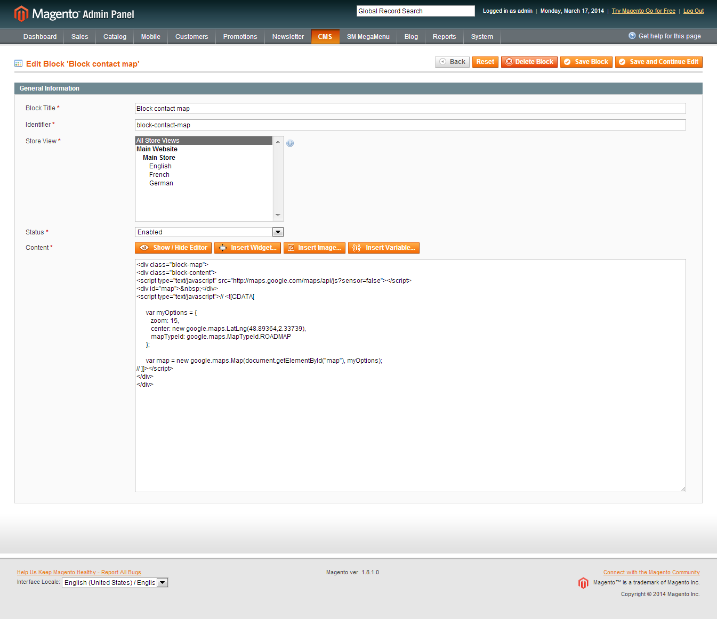Click the General Information section header
The width and height of the screenshot is (717, 619).
358,88
